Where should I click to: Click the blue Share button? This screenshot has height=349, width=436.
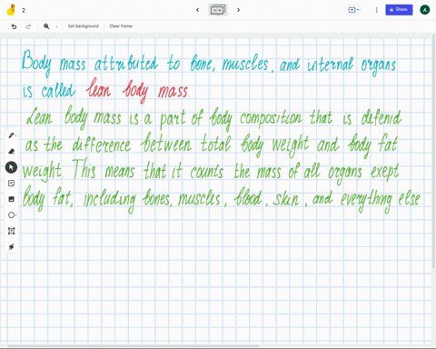pyautogui.click(x=399, y=10)
